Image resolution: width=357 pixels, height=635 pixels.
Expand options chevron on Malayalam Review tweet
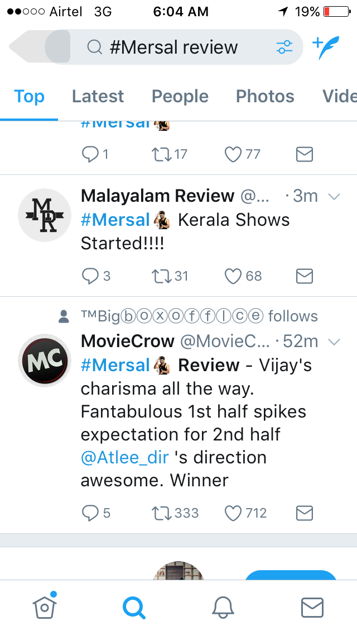pyautogui.click(x=334, y=197)
